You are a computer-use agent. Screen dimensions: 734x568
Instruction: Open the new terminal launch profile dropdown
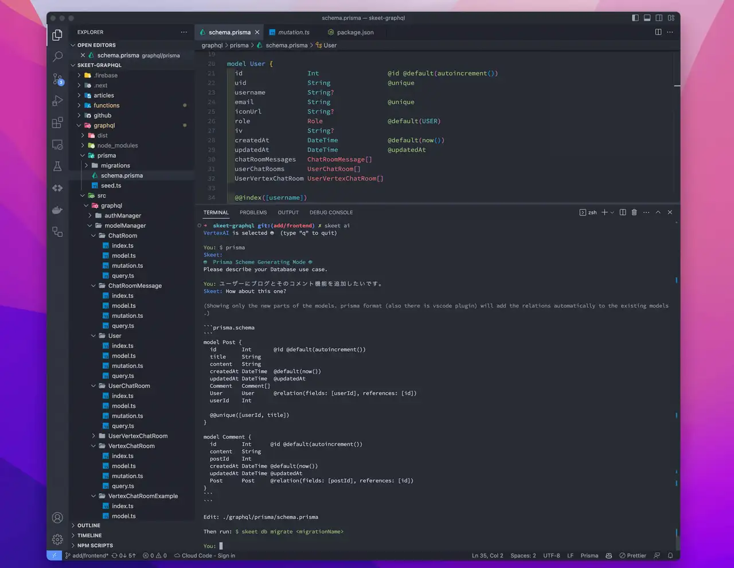[612, 212]
